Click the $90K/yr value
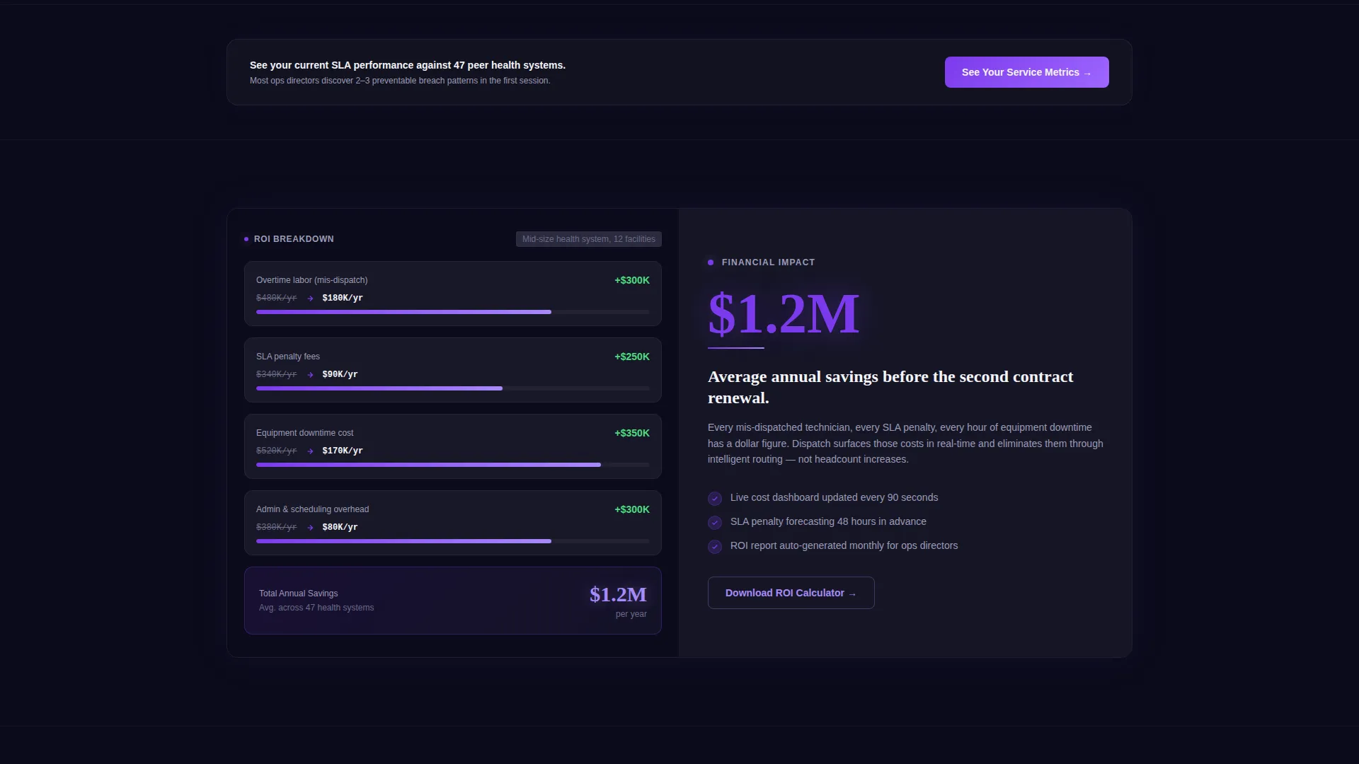This screenshot has height=764, width=1359. pyautogui.click(x=340, y=374)
